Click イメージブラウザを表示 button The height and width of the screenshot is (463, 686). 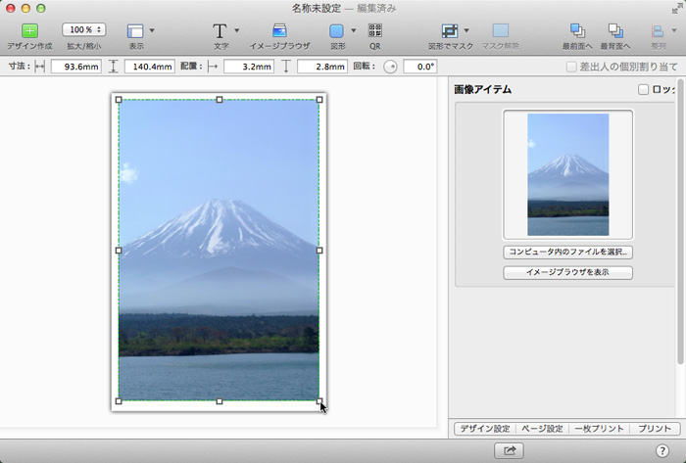[567, 273]
